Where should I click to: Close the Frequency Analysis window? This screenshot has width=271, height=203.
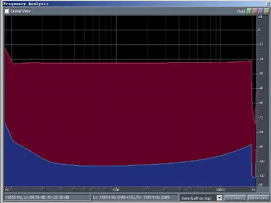point(268,3)
